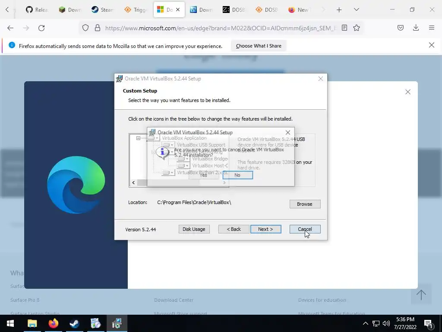Viewport: 442px width, 332px height.
Task: Click the volume speaker tray icon
Action: point(386,323)
